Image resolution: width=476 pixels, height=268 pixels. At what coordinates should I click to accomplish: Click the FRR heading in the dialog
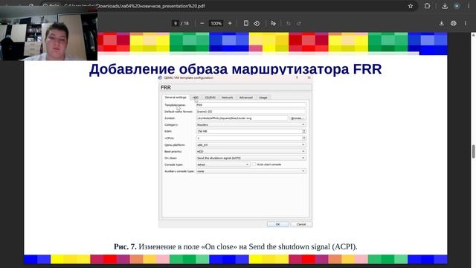[x=166, y=88]
